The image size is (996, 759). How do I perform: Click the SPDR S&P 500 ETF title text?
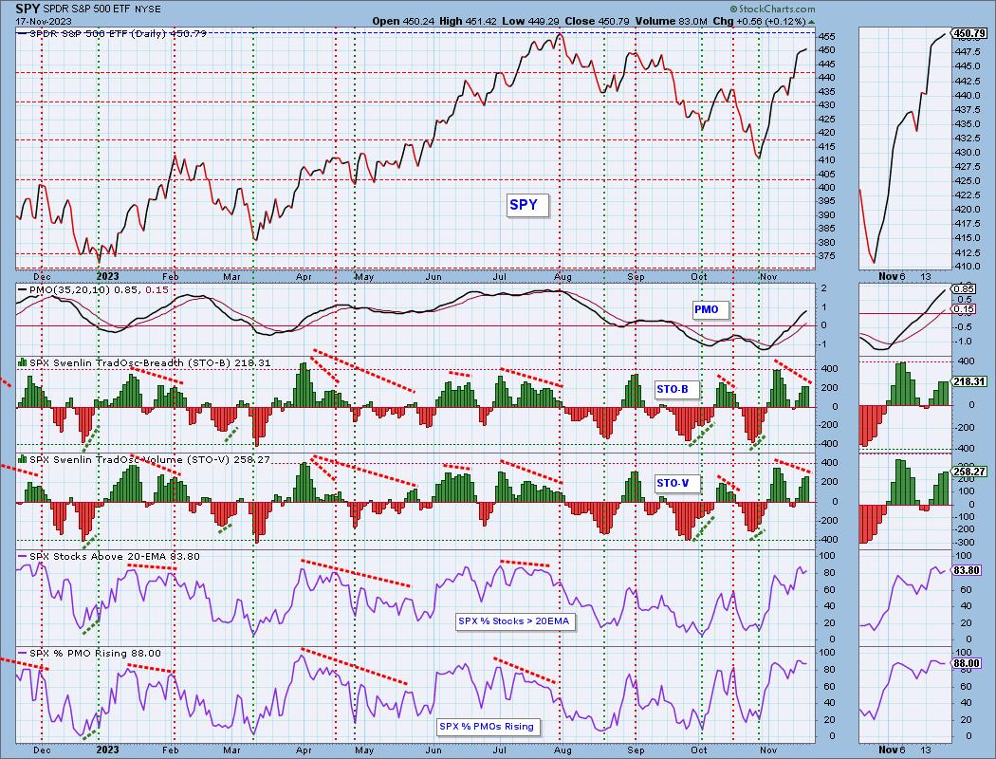(87, 9)
